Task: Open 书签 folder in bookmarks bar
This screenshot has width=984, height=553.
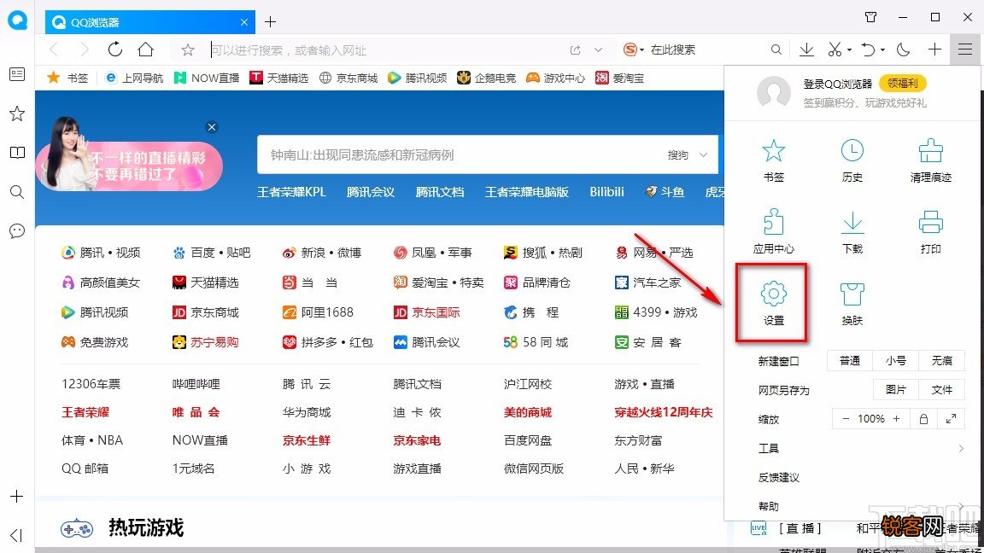Action: (x=67, y=78)
